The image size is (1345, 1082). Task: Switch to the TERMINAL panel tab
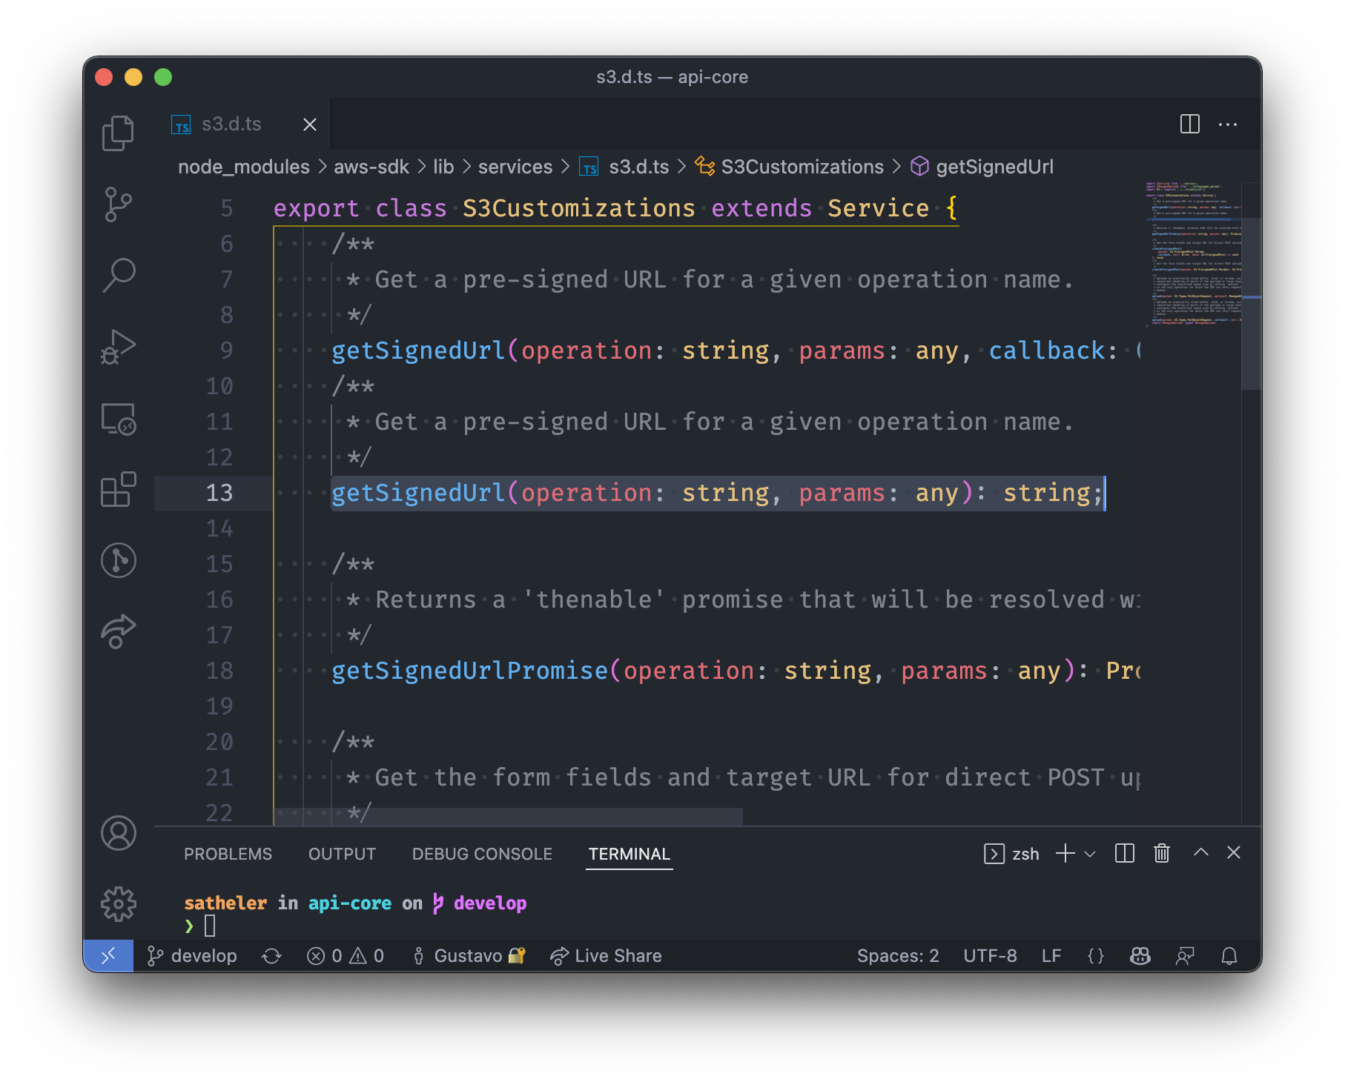pyautogui.click(x=629, y=854)
